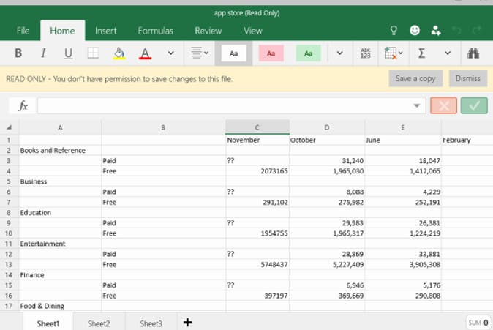Toggle Bold formatting
Screen dimensions: 493x330
[x=18, y=53]
